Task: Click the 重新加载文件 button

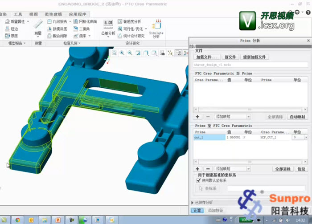Action: [x=255, y=57]
